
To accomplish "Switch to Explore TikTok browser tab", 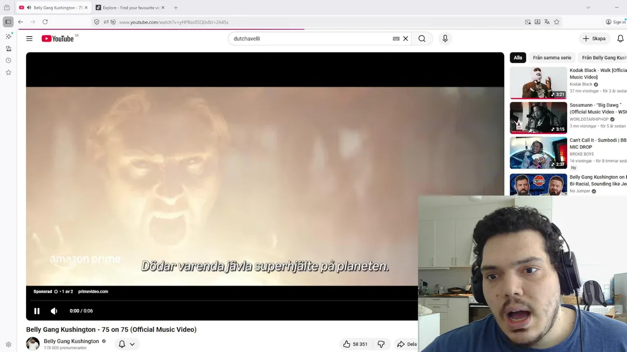I will click(130, 7).
